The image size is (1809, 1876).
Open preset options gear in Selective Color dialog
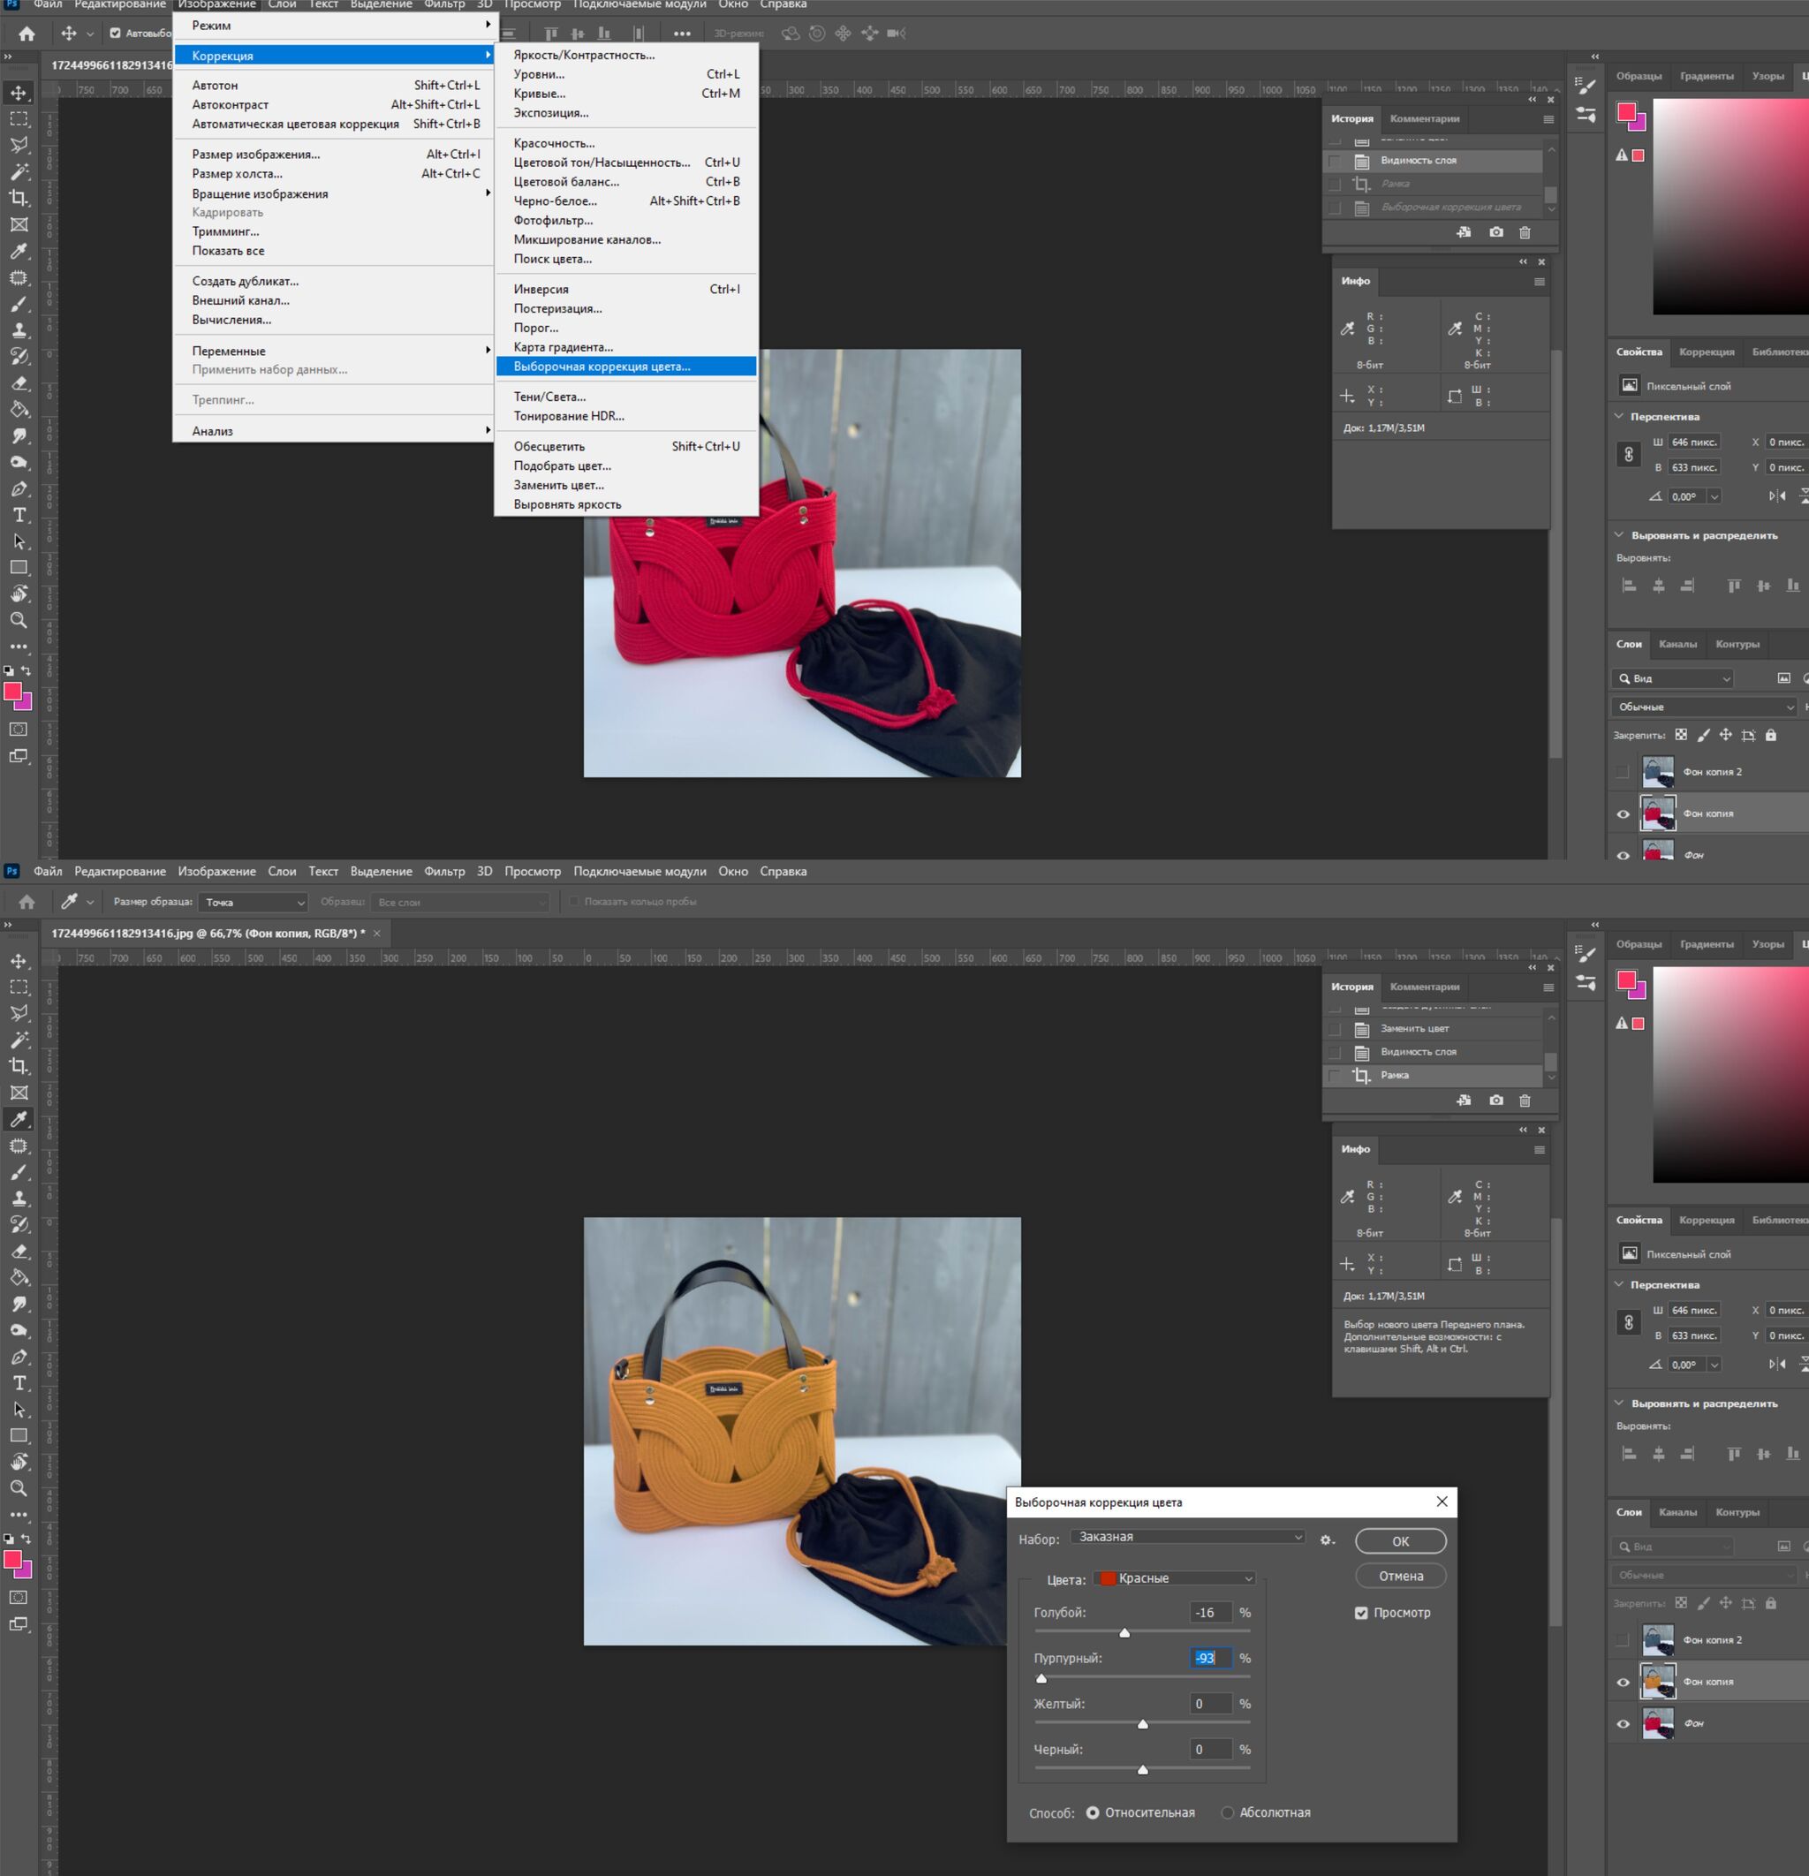click(x=1327, y=1540)
